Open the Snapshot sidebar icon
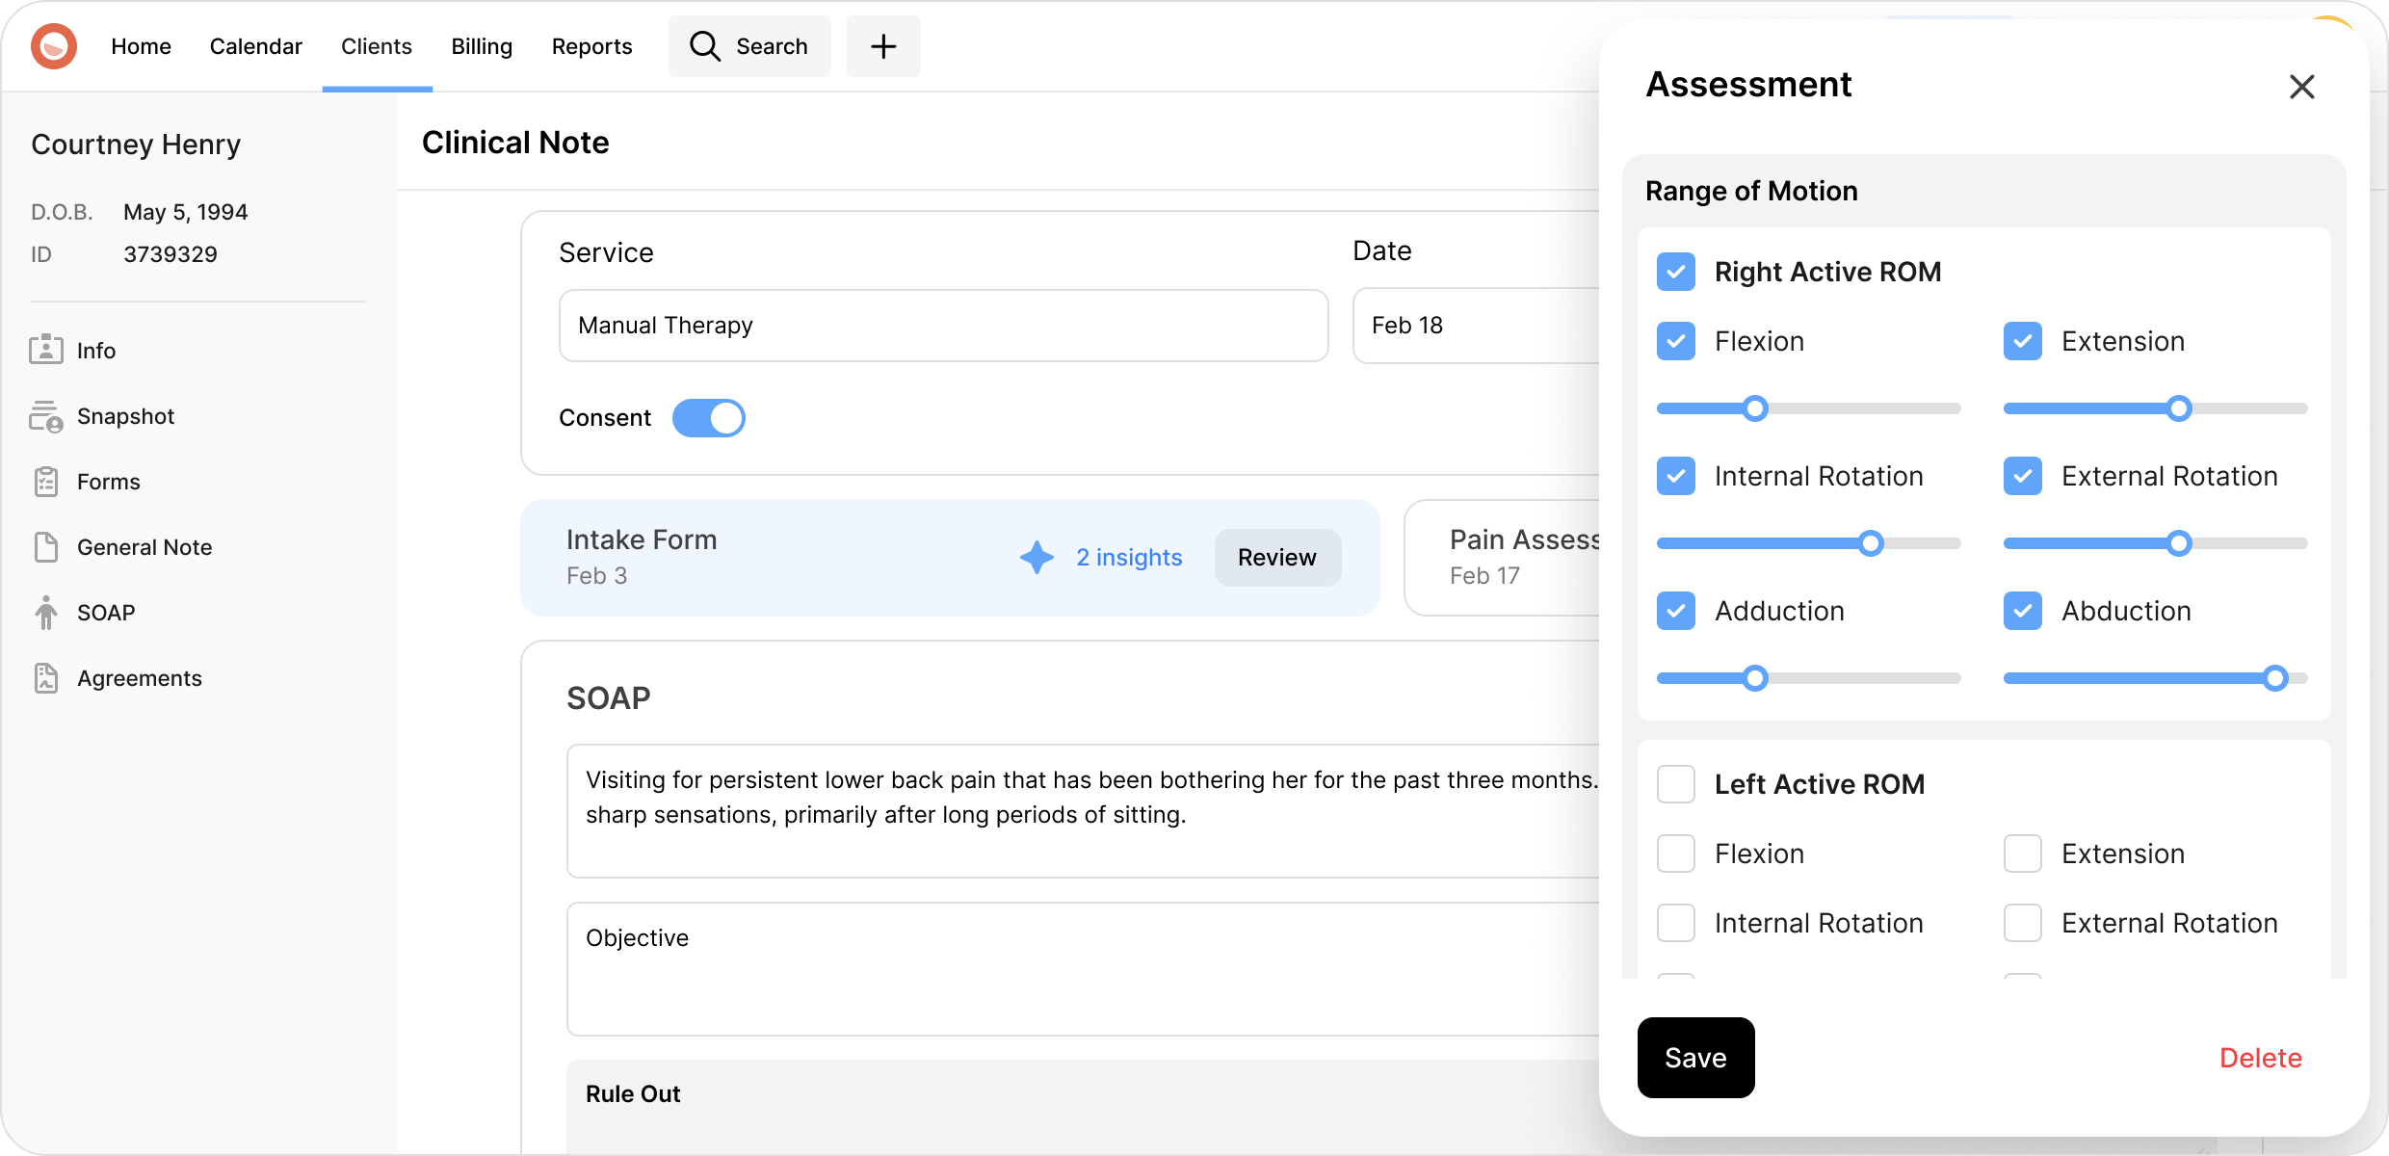2389x1156 pixels. click(x=45, y=416)
